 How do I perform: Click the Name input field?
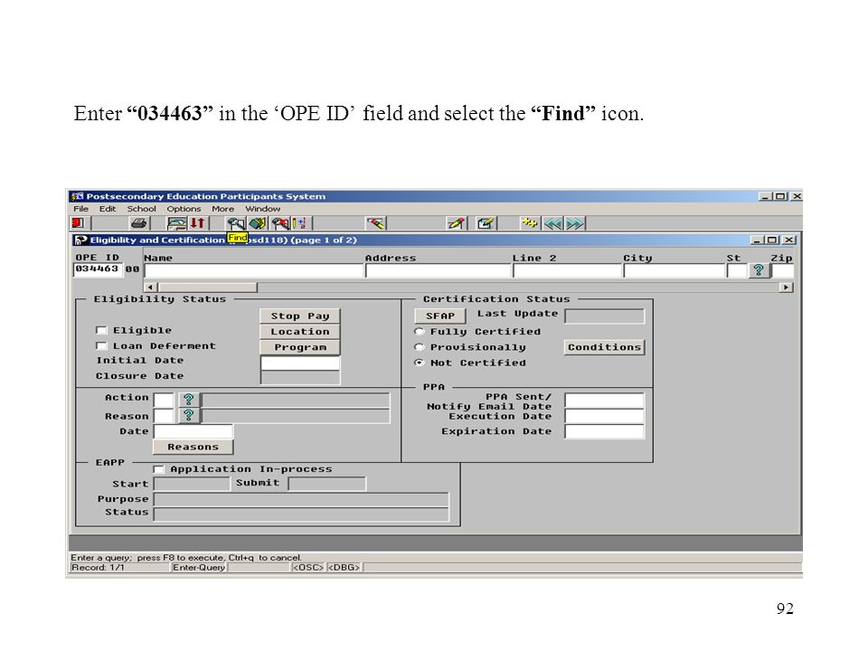point(253,270)
